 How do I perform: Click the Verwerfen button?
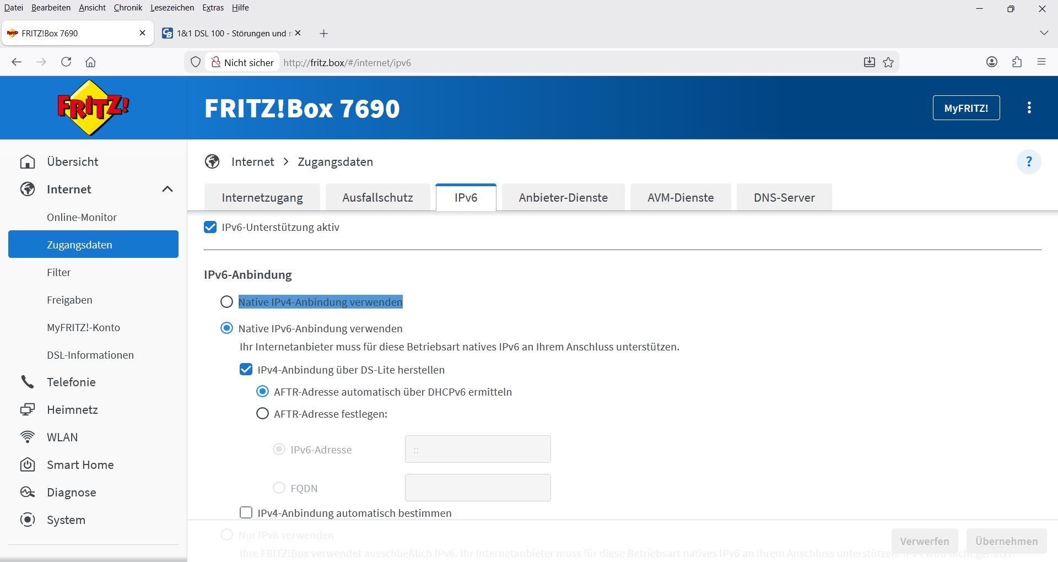[925, 541]
